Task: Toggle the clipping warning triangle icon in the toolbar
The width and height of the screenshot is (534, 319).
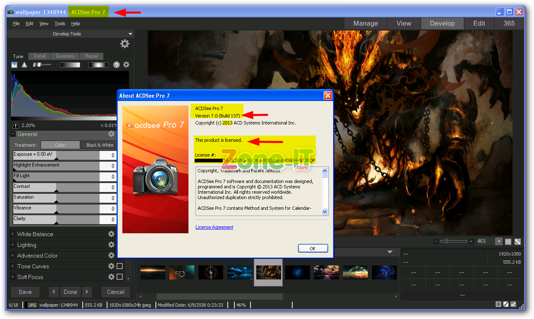Action: pos(24,65)
